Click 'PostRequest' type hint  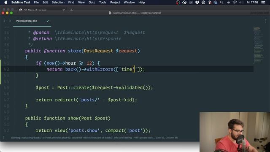[x=98, y=51]
